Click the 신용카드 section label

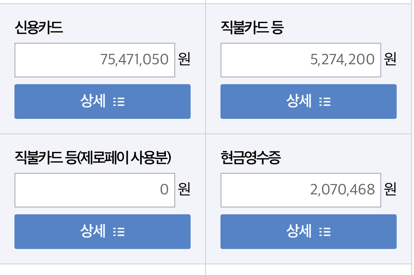[39, 28]
